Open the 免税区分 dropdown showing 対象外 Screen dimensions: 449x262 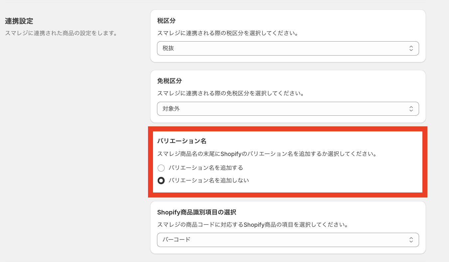[x=288, y=109]
